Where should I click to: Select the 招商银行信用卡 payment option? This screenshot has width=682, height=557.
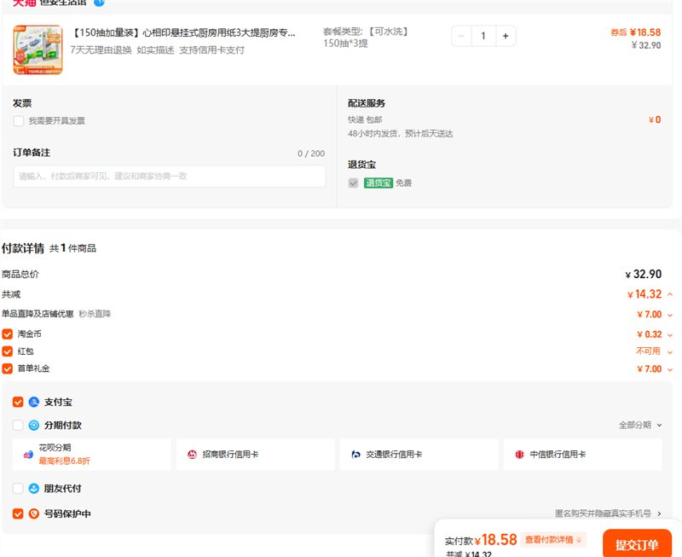tap(255, 455)
